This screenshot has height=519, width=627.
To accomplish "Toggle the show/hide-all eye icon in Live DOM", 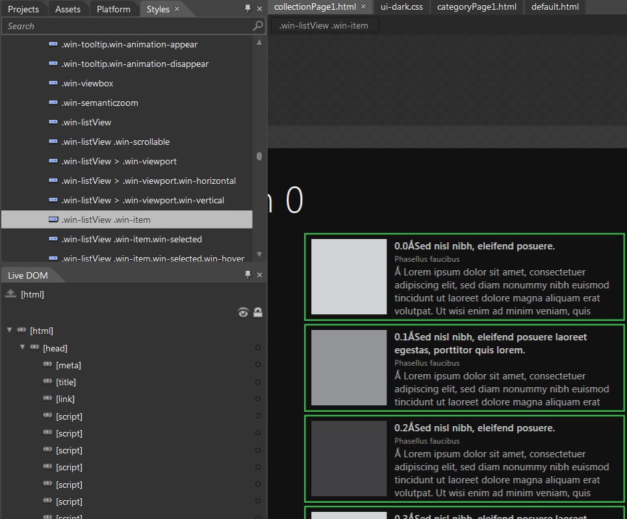I will (244, 312).
